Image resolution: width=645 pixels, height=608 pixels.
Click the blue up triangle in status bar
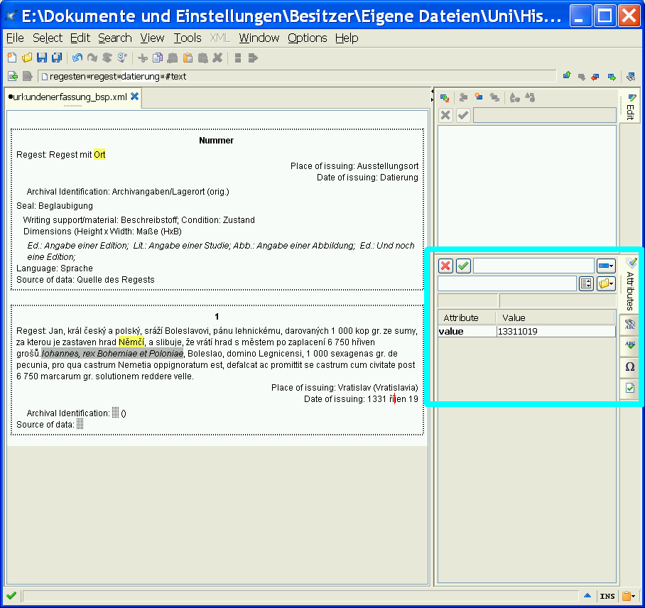pos(587,595)
